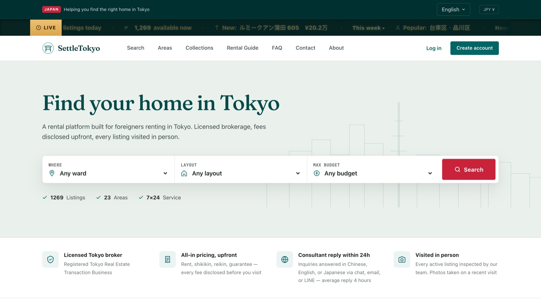Image resolution: width=541 pixels, height=305 pixels.
Task: Open the Contact page
Action: [306, 48]
